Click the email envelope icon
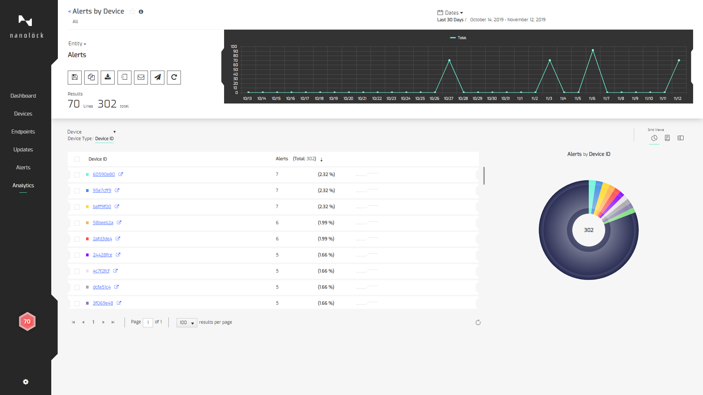The height and width of the screenshot is (395, 703). [141, 77]
